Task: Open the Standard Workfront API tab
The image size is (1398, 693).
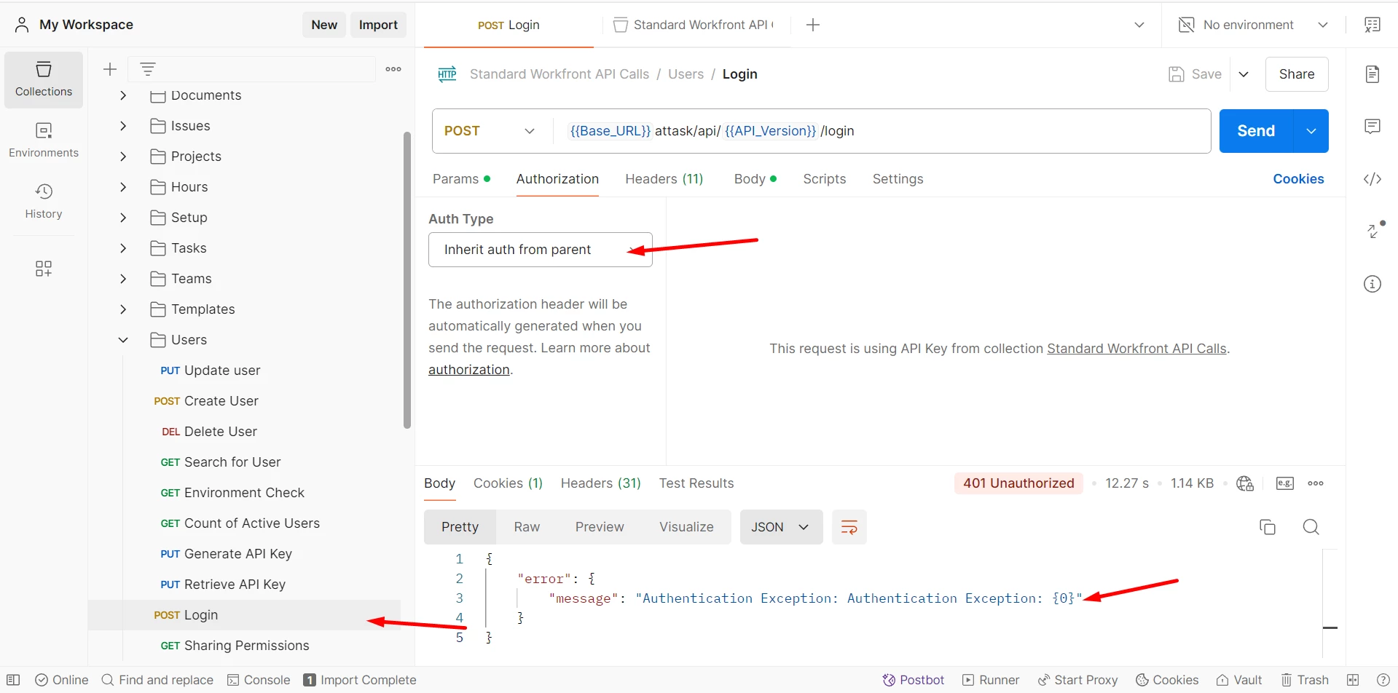Action: click(x=694, y=25)
